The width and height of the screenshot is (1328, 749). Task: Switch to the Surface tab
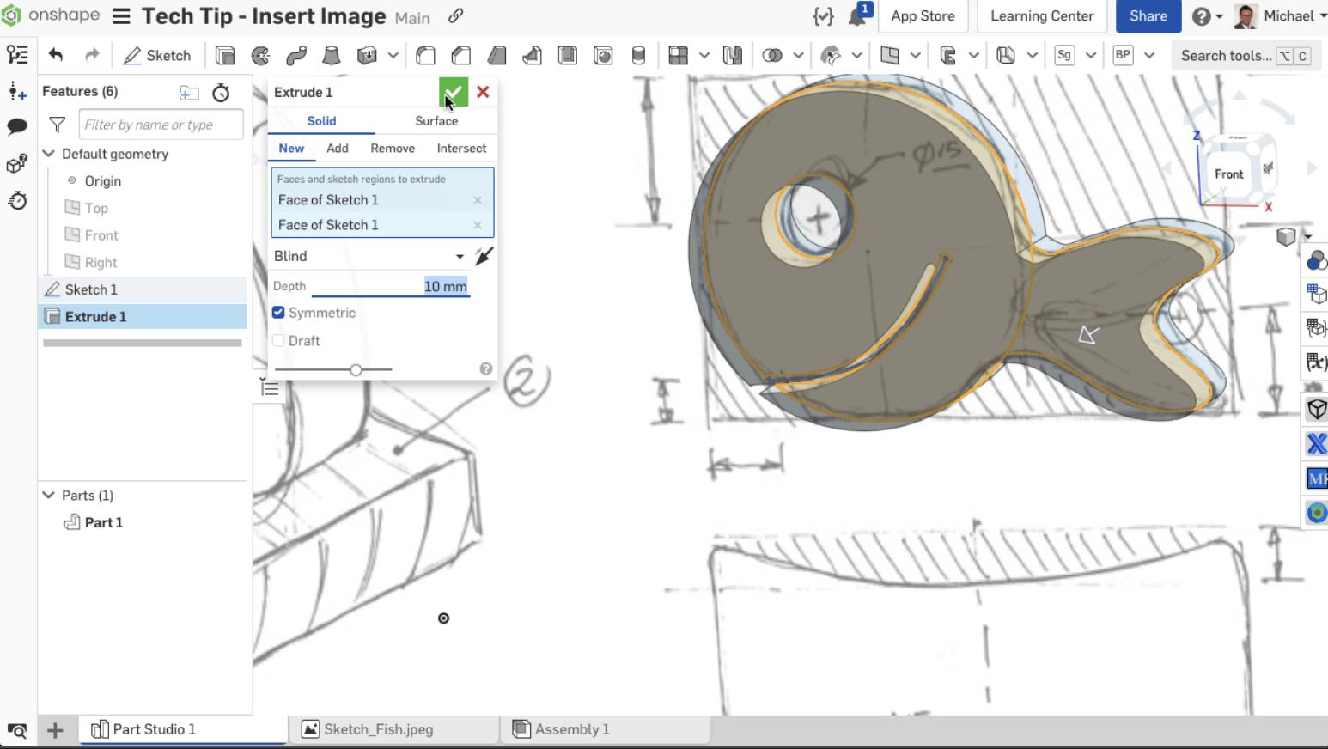[436, 121]
